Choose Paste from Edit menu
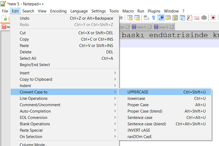 coord(65,46)
